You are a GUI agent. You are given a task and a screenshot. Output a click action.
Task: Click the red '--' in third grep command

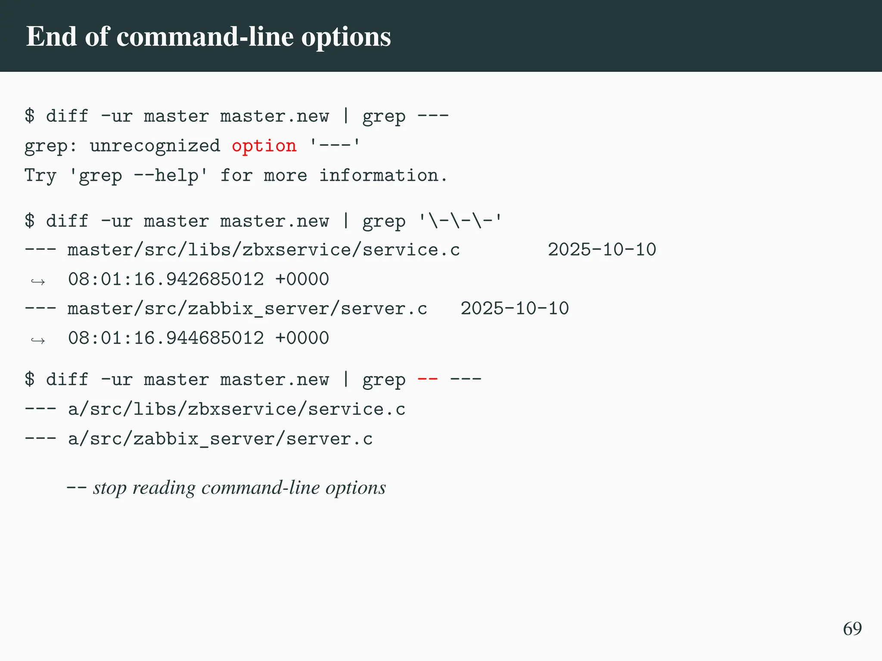[x=428, y=380]
